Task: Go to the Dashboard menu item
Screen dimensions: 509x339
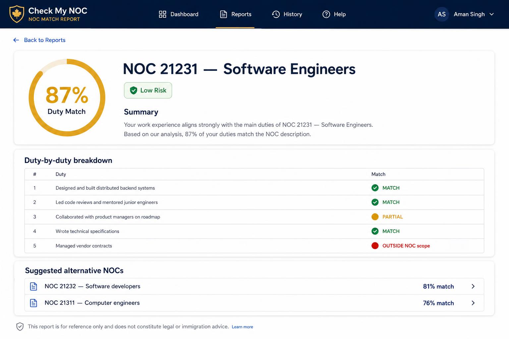Action: [179, 14]
